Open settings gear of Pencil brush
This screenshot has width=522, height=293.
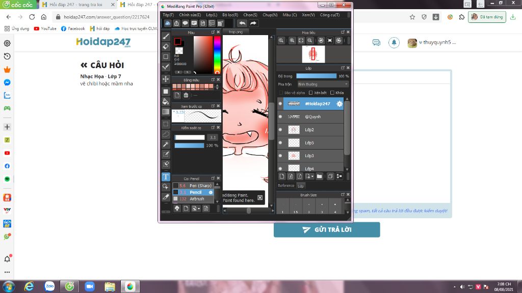(211, 192)
